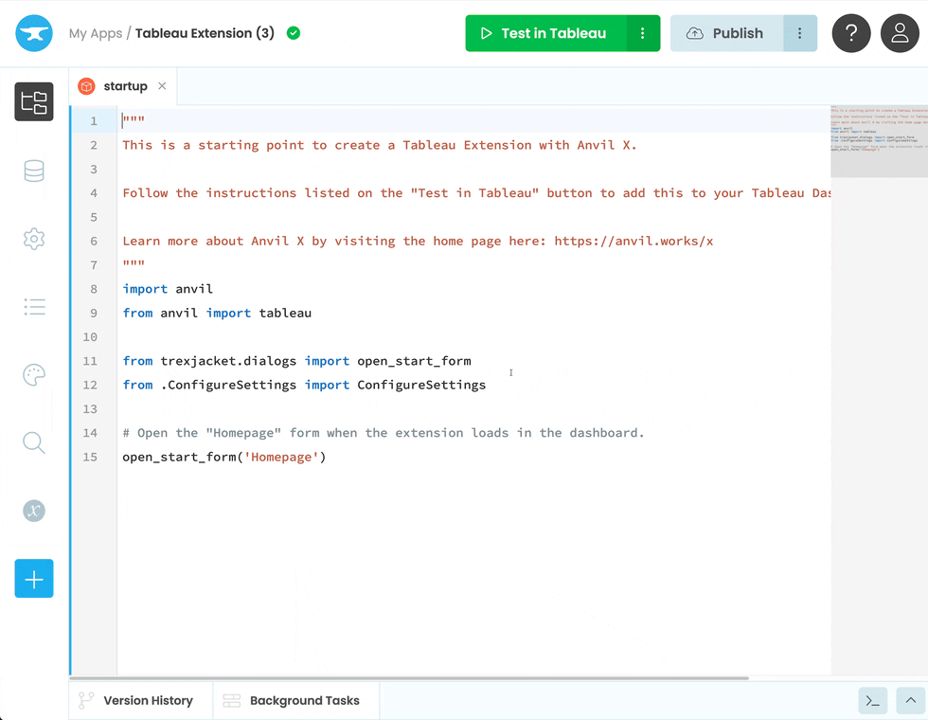Click line number 12 in gutter

tap(90, 385)
